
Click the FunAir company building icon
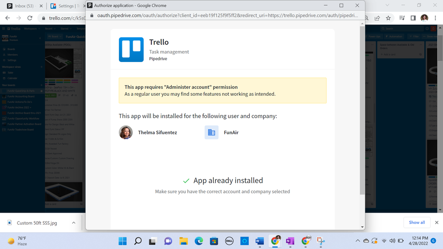(x=212, y=132)
